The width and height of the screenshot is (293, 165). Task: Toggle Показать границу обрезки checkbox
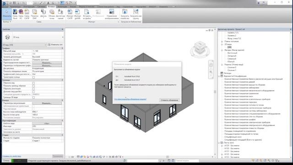[x=33, y=86]
